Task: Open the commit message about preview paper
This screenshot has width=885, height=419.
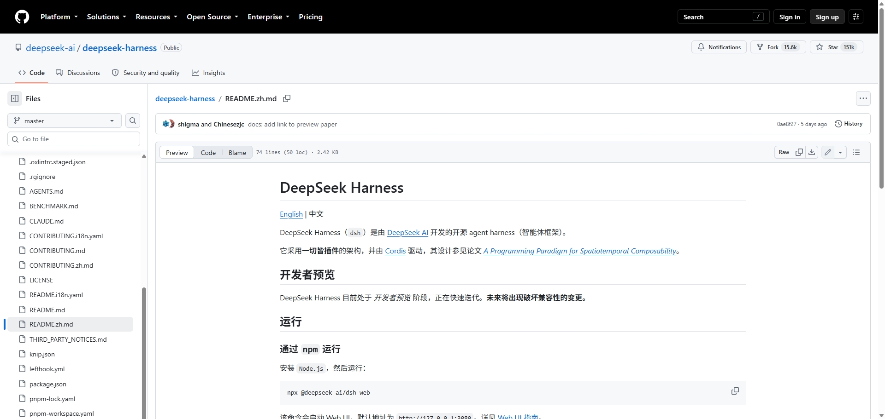Action: tap(292, 124)
